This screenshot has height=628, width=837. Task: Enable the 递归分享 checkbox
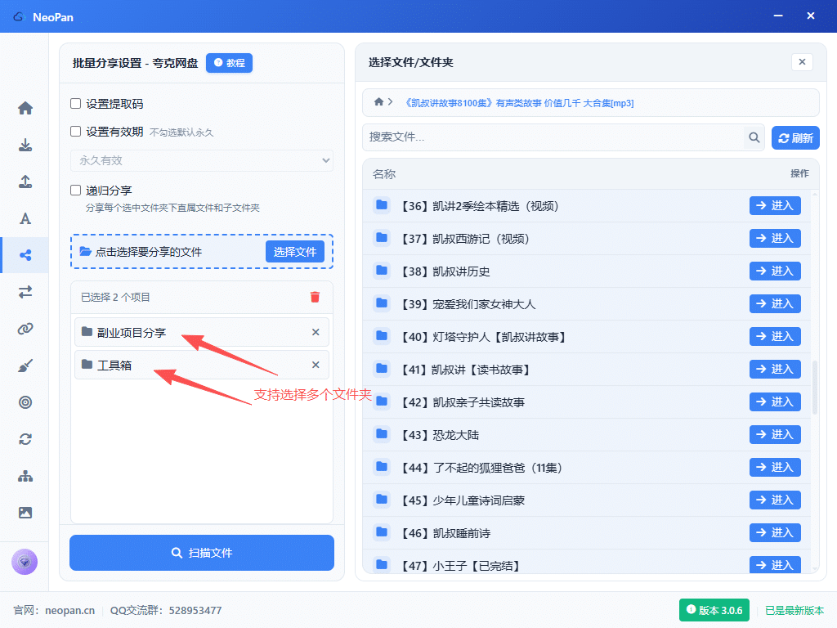click(x=76, y=191)
